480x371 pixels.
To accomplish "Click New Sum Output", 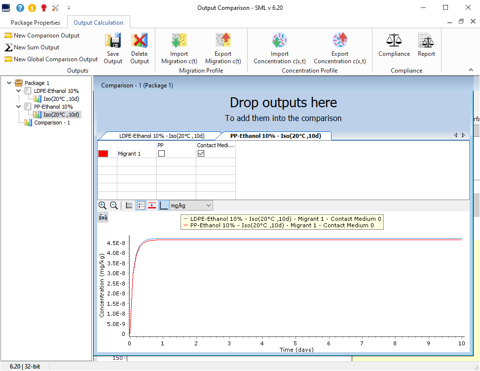I will pos(36,47).
